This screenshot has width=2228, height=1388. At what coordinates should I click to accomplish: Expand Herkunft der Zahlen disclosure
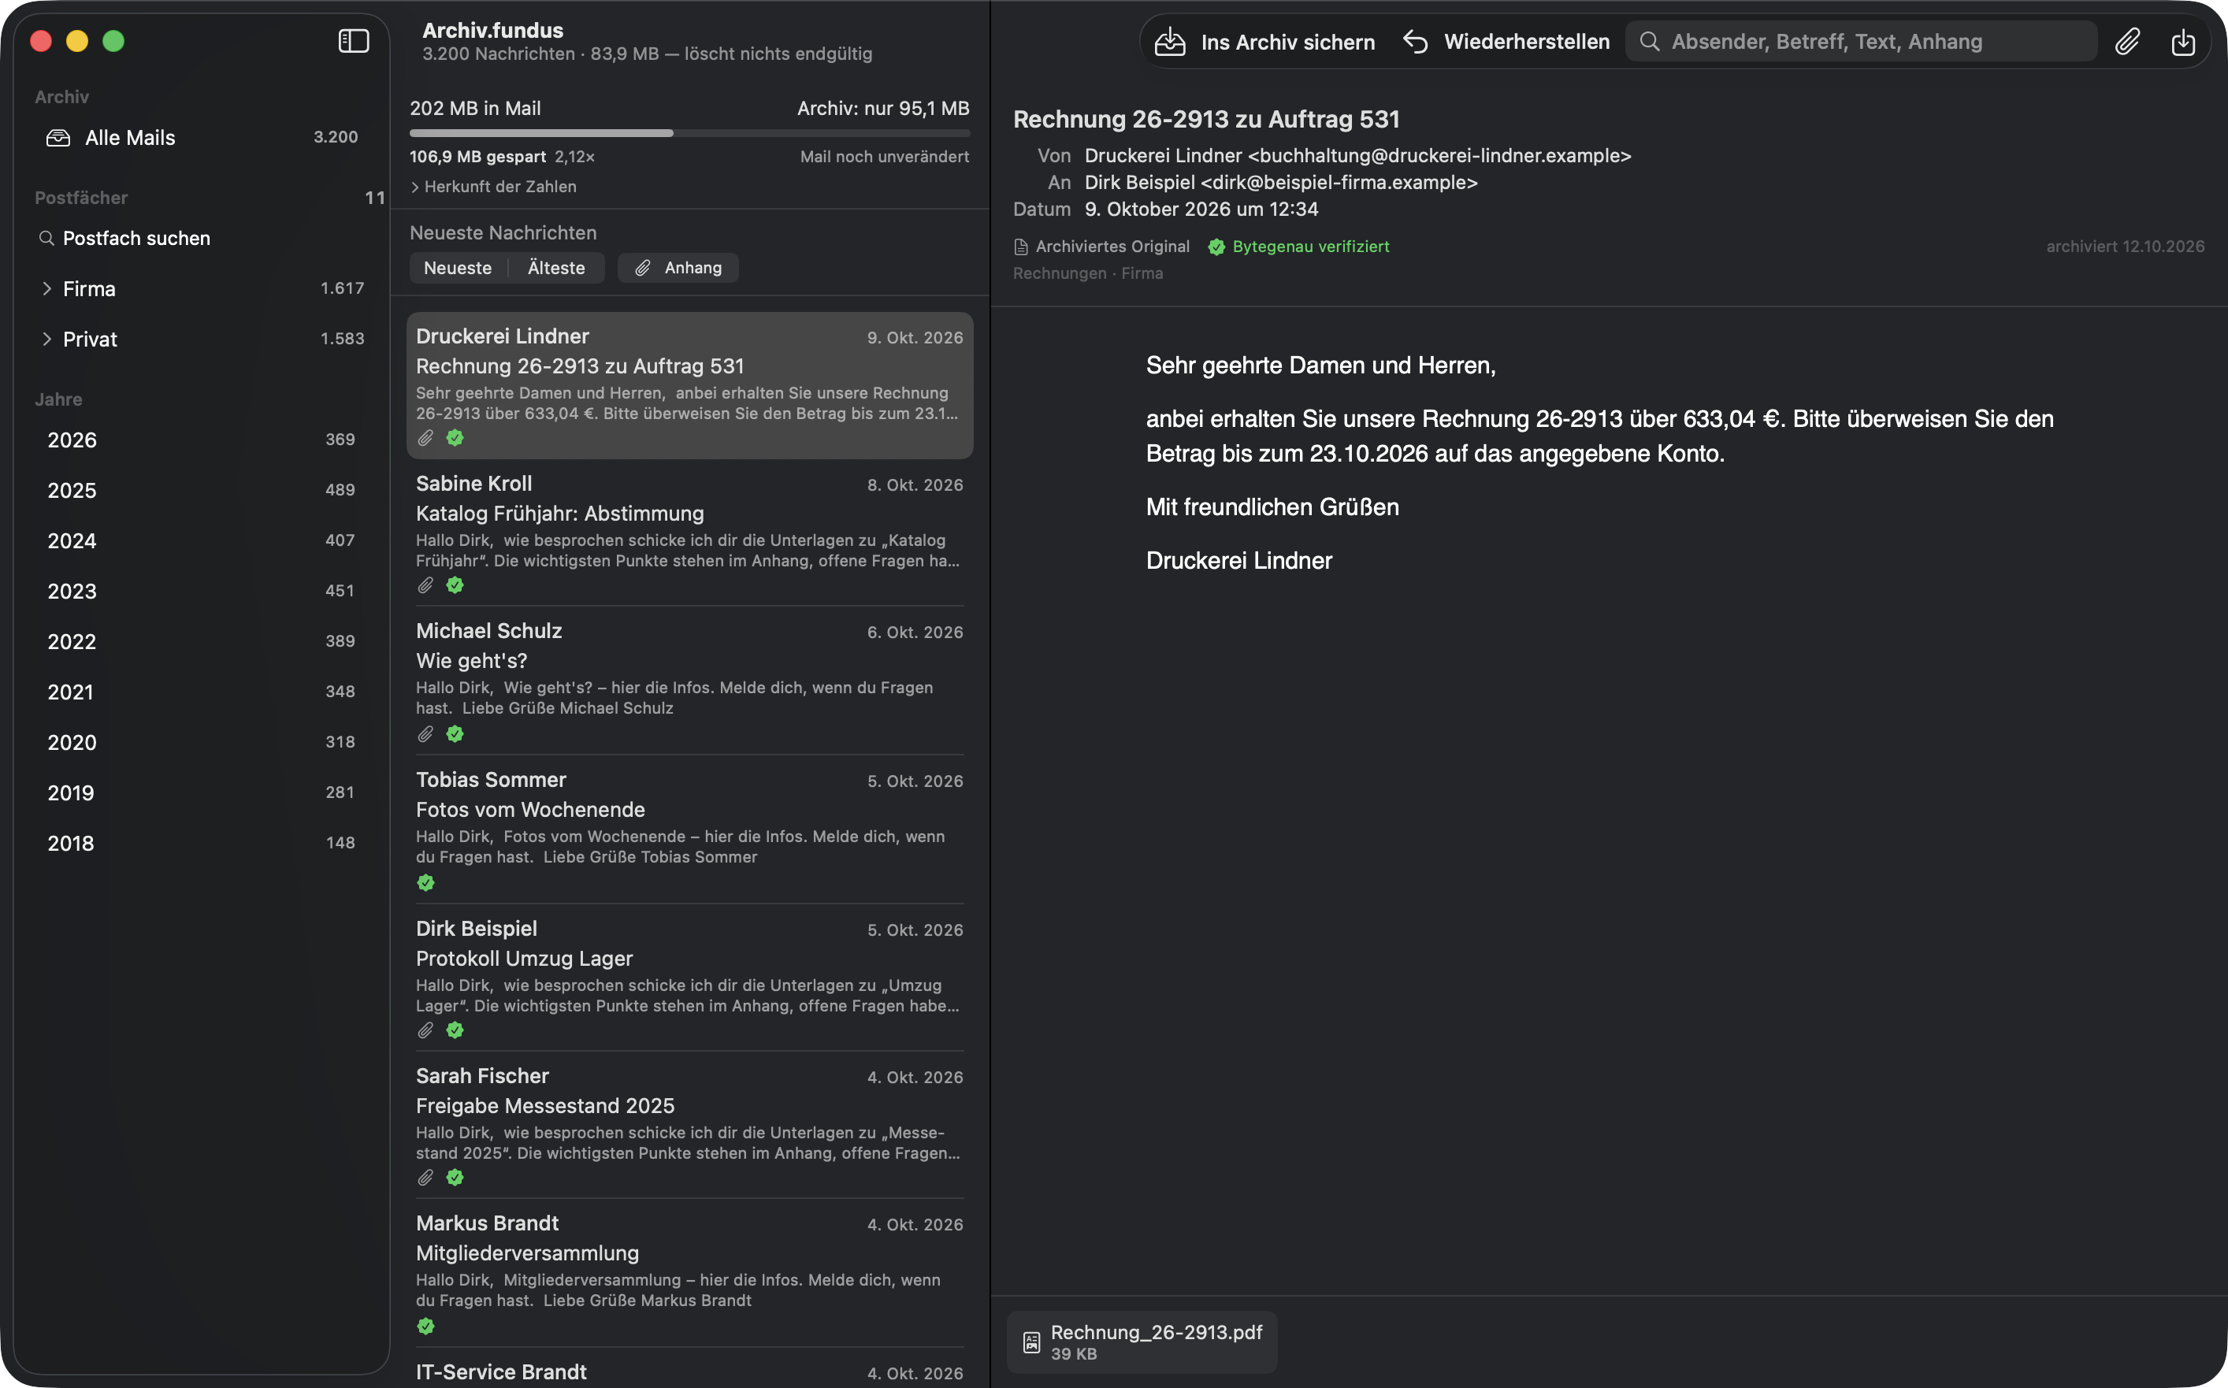click(x=493, y=187)
